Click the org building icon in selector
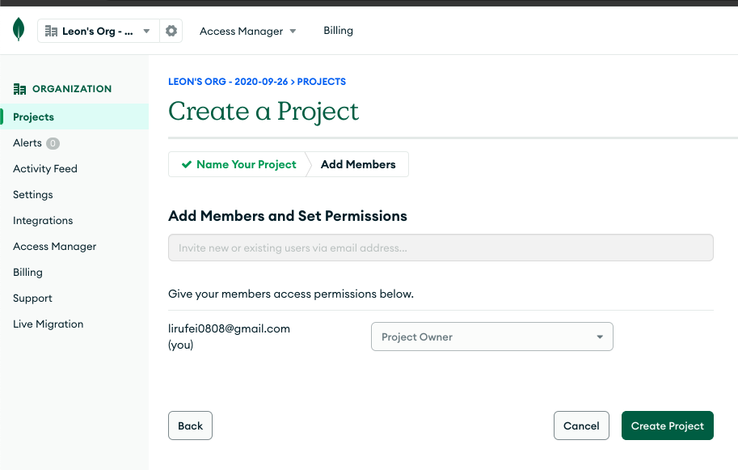738x470 pixels. click(52, 32)
